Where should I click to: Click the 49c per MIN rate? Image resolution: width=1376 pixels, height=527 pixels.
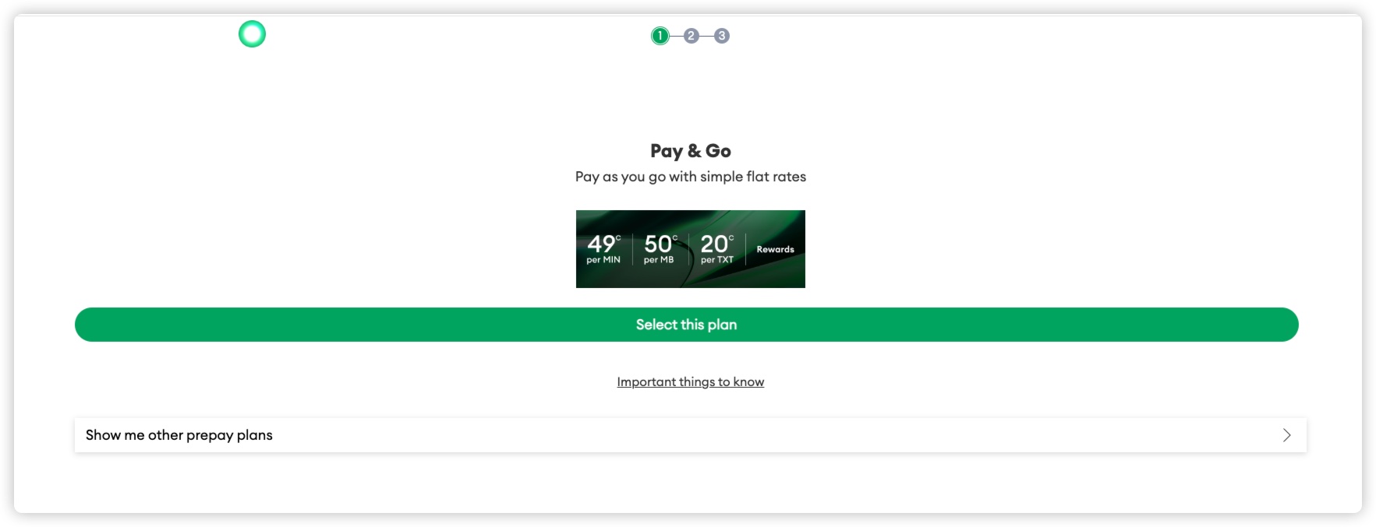[x=603, y=249]
